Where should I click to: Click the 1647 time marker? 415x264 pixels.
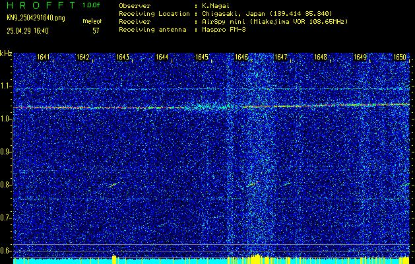[x=281, y=57]
